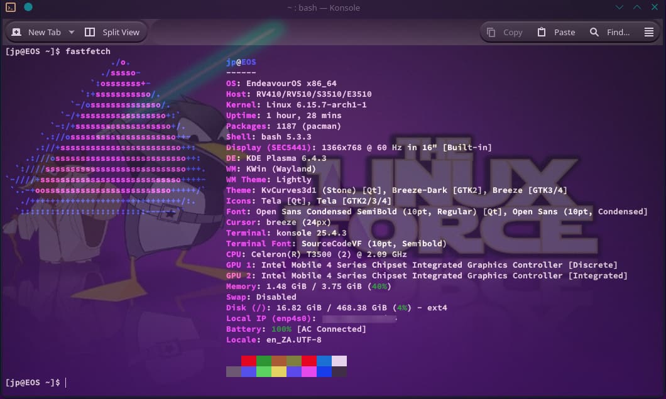
Task: Click the Locale value 'en_ZA.UTF-8'
Action: point(294,340)
